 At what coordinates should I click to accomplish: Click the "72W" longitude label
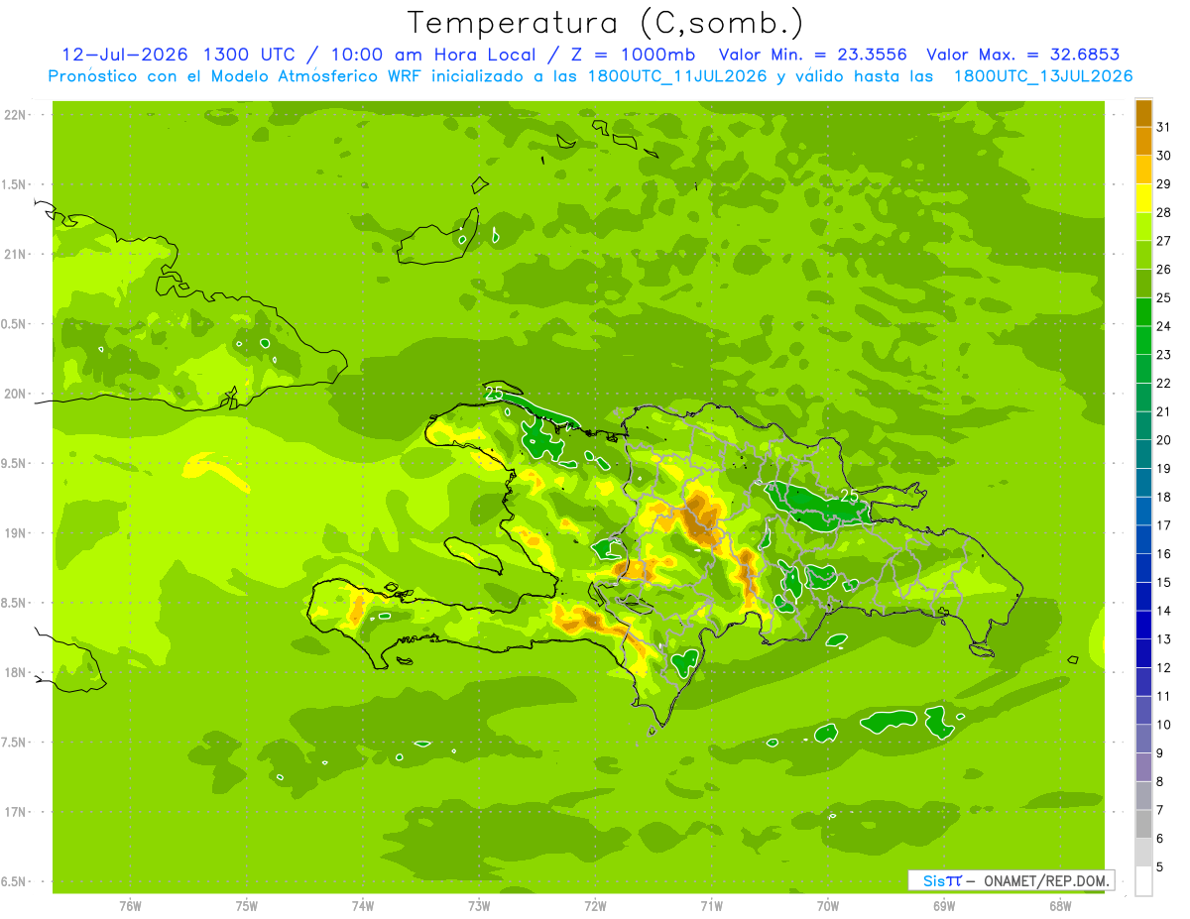(595, 906)
